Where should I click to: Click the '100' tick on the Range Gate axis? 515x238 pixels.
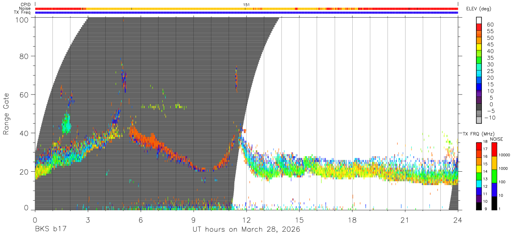[x=22, y=19]
